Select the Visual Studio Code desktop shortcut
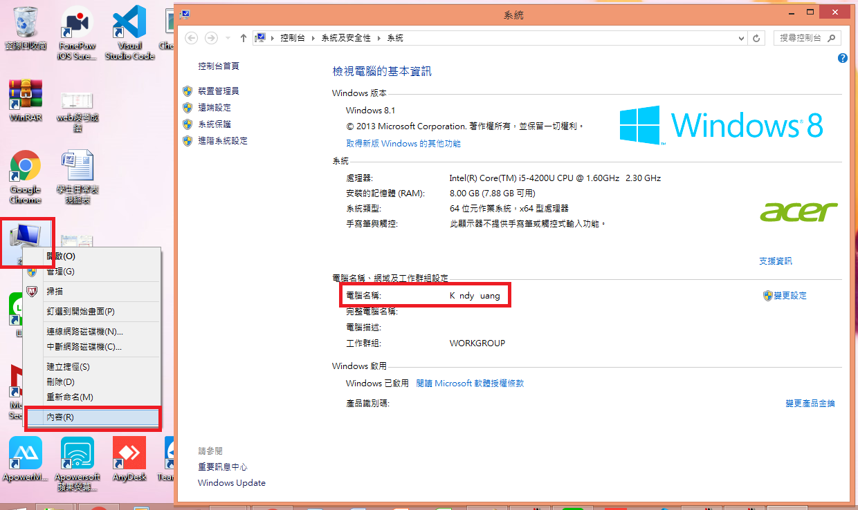 click(x=129, y=32)
